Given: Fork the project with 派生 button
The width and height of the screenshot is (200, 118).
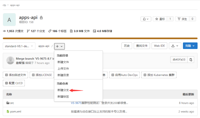Looking at the screenshot, I should point(182,19).
